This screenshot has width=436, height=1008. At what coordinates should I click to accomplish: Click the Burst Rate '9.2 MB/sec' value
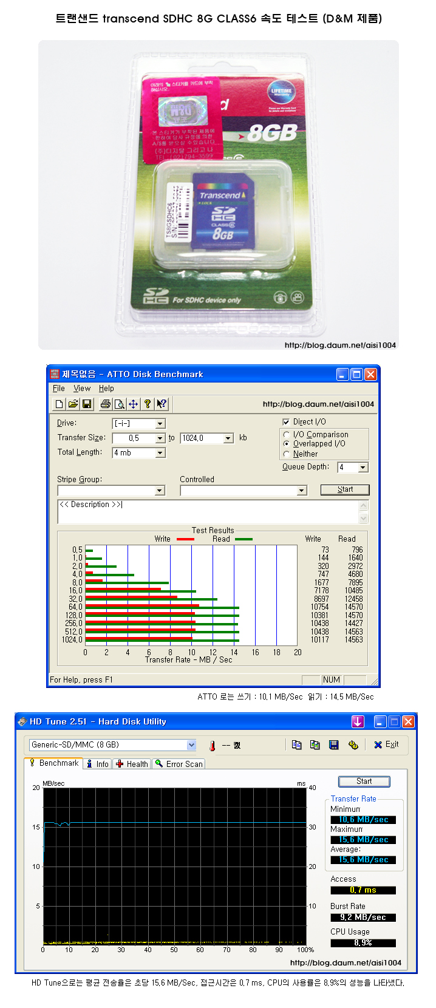pyautogui.click(x=363, y=918)
